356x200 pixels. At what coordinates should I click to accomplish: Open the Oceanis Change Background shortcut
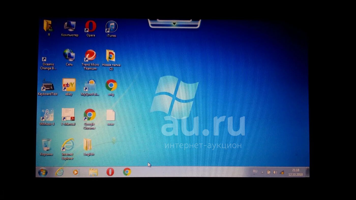point(48,55)
